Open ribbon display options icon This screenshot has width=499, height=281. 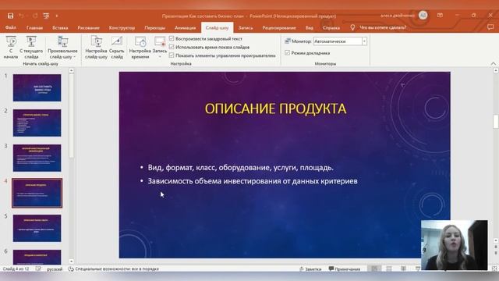tap(440, 16)
